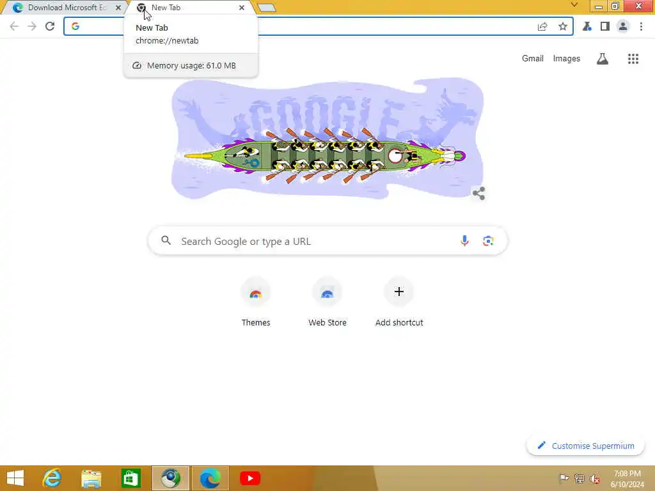The width and height of the screenshot is (655, 491).
Task: Open the Web Store shortcut
Action: (x=327, y=302)
